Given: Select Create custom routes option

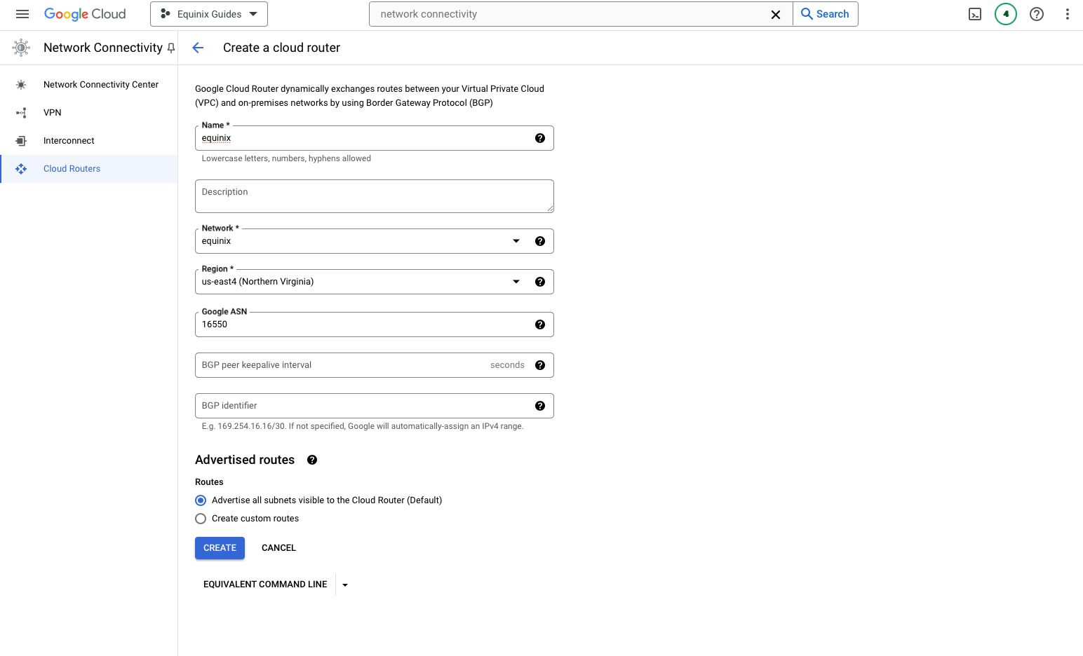Looking at the screenshot, I should pos(201,519).
